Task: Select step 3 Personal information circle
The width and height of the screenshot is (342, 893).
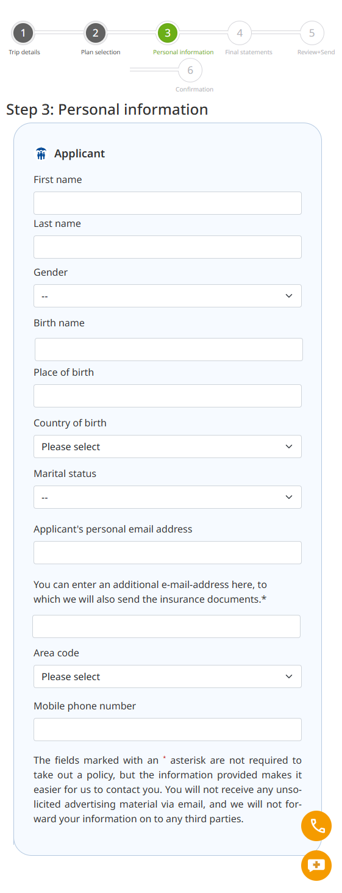Action: 168,33
